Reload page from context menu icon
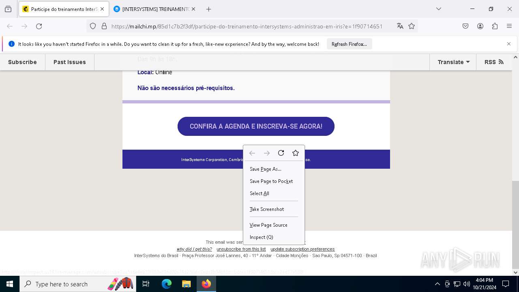 (x=281, y=153)
